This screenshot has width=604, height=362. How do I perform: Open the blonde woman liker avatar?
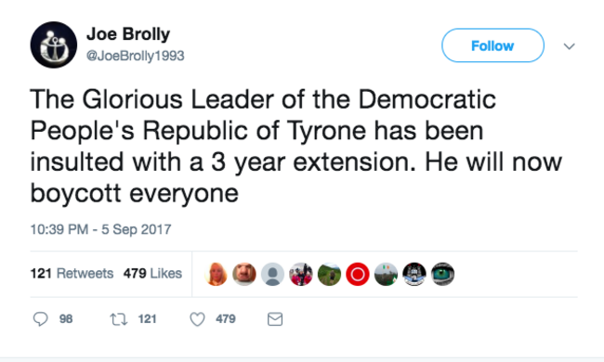(x=216, y=275)
